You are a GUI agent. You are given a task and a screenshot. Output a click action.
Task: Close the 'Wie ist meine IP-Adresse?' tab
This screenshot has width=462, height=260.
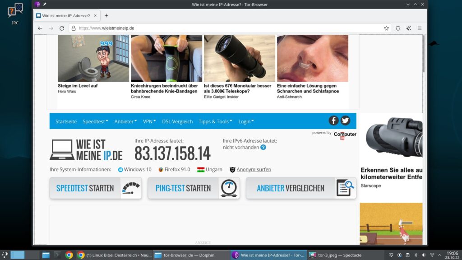pyautogui.click(x=95, y=16)
